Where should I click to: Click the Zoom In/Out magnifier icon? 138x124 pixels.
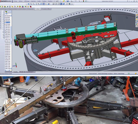click(x=36, y=4)
